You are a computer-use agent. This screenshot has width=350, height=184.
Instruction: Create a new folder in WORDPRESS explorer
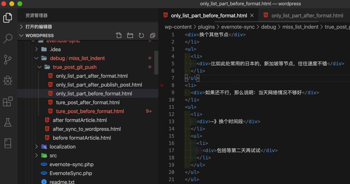[130, 35]
